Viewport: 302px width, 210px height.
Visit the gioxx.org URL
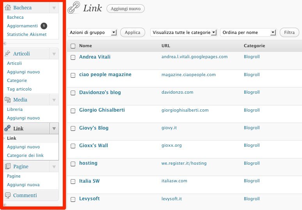[171, 146]
